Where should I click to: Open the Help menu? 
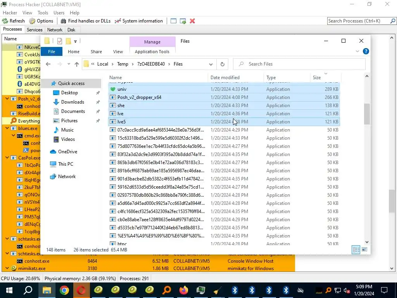(x=74, y=13)
